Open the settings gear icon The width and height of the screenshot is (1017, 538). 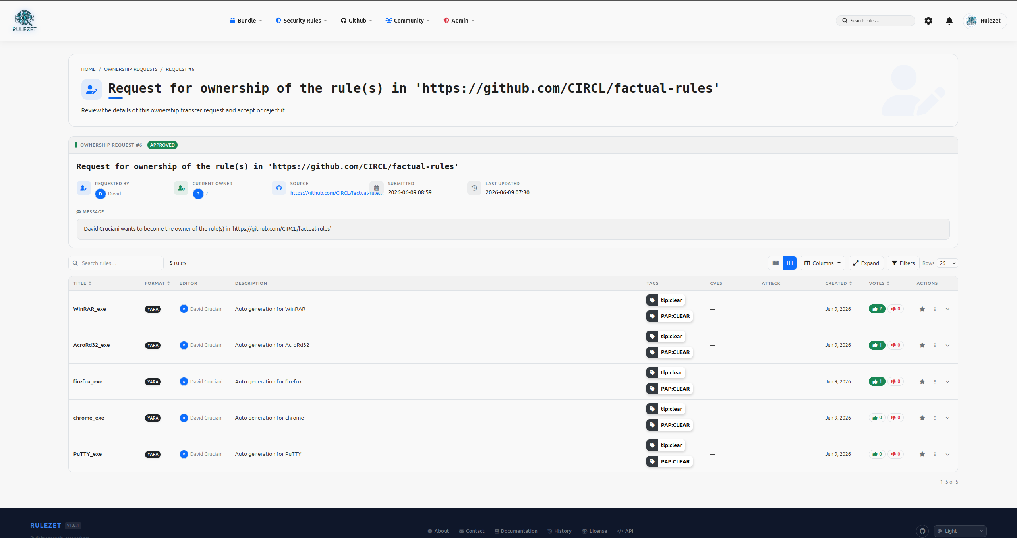point(928,21)
